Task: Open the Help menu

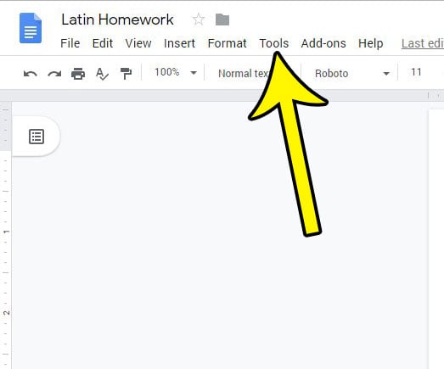Action: [x=371, y=43]
